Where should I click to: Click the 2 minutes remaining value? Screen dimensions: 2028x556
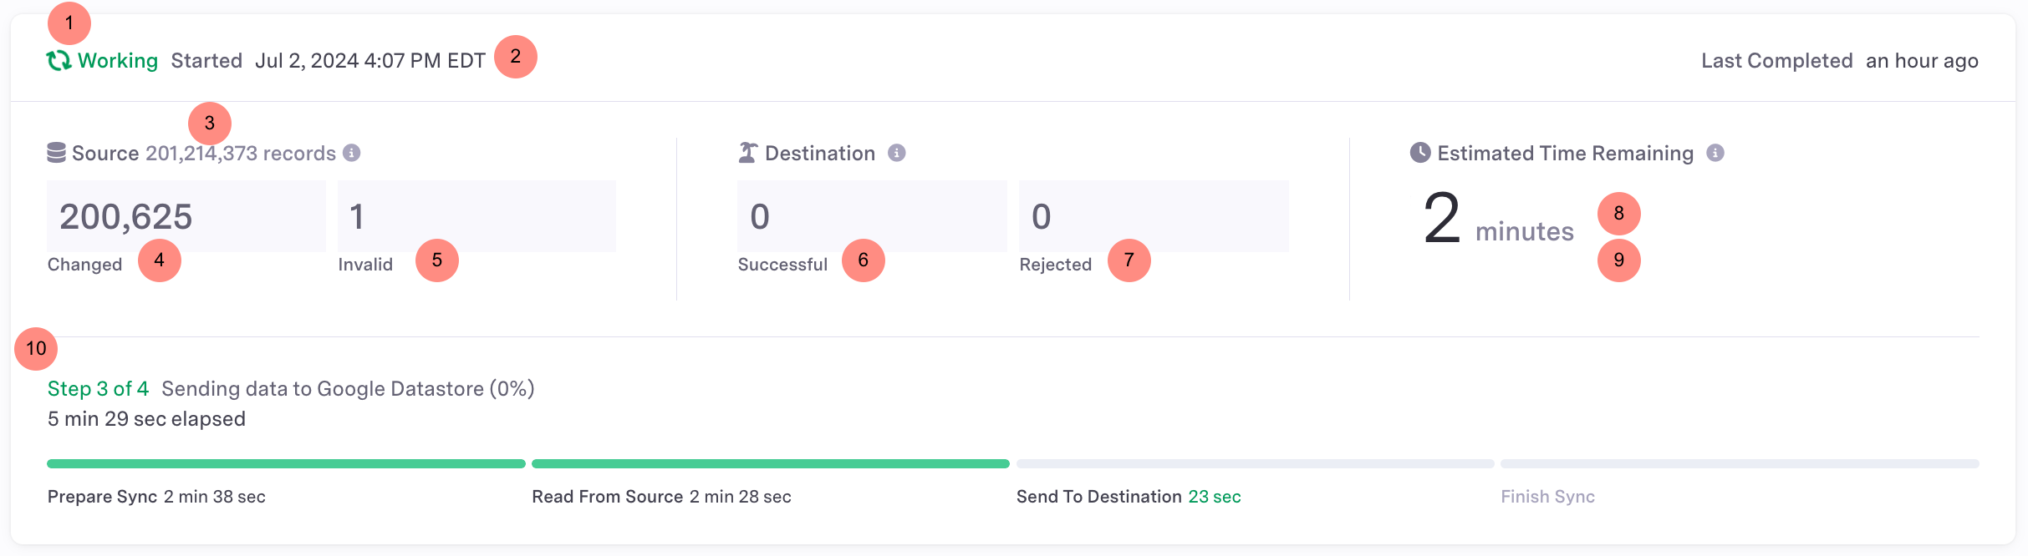point(1497,220)
